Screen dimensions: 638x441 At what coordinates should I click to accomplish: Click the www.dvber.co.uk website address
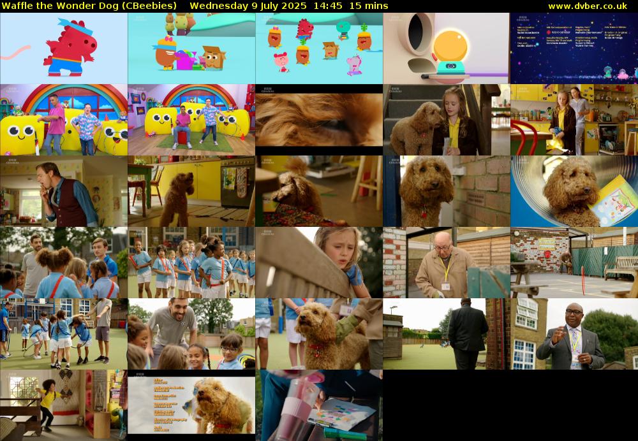[x=588, y=6]
